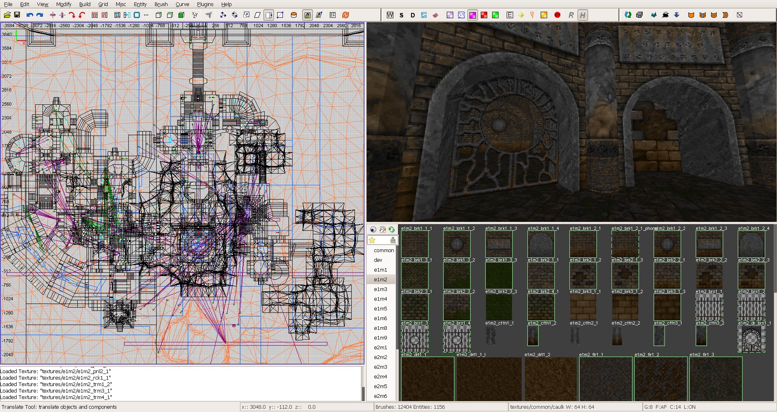Redo the last undone action
The width and height of the screenshot is (777, 412).
pos(40,15)
